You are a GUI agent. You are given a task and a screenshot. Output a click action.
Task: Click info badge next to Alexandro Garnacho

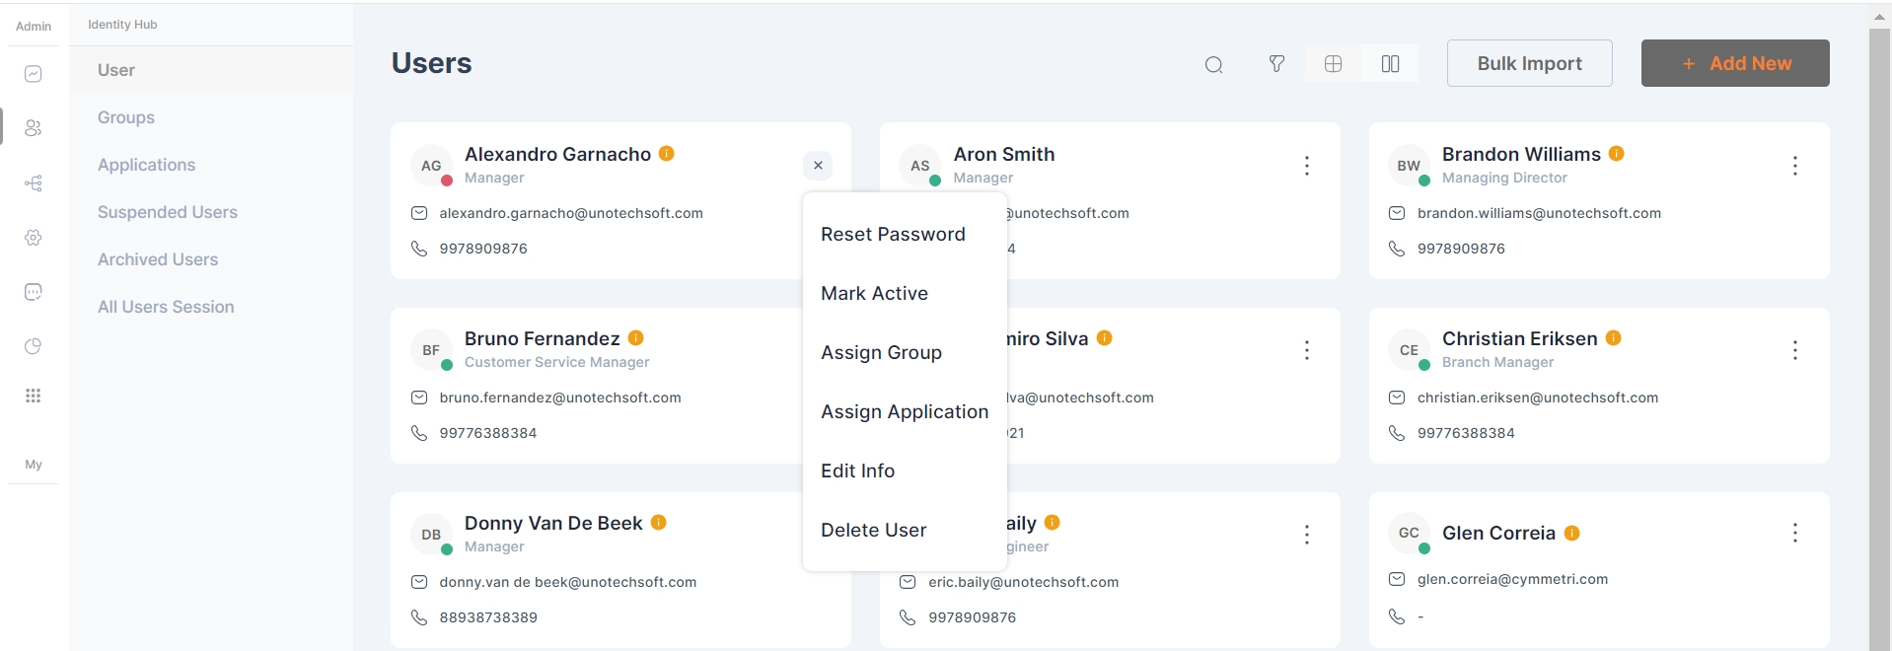[667, 154]
